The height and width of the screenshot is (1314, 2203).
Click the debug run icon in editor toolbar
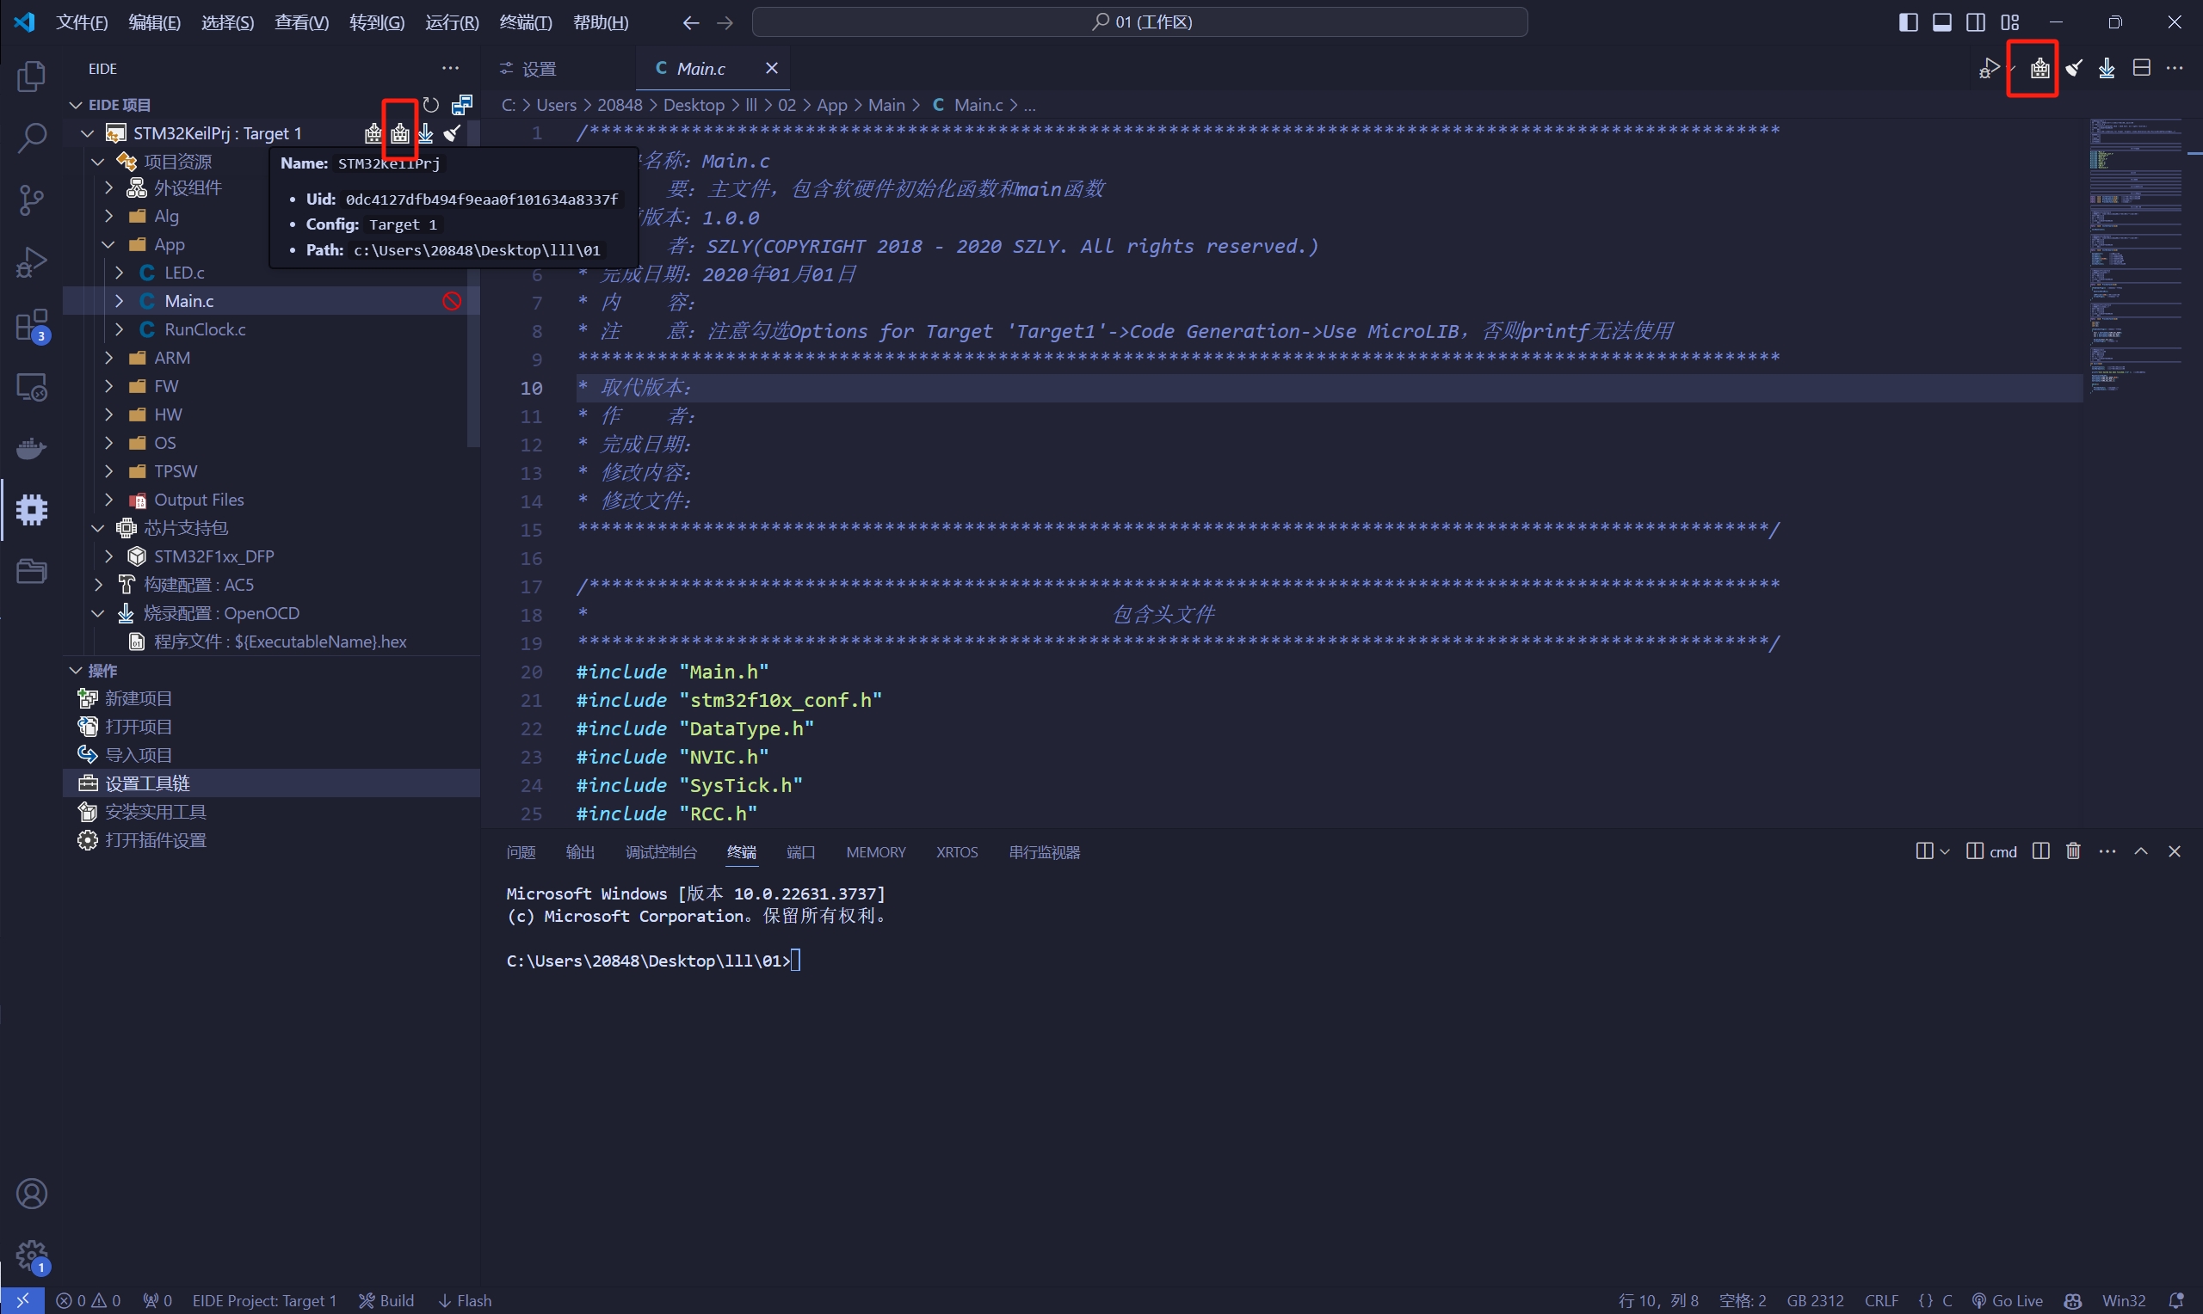[x=1989, y=68]
